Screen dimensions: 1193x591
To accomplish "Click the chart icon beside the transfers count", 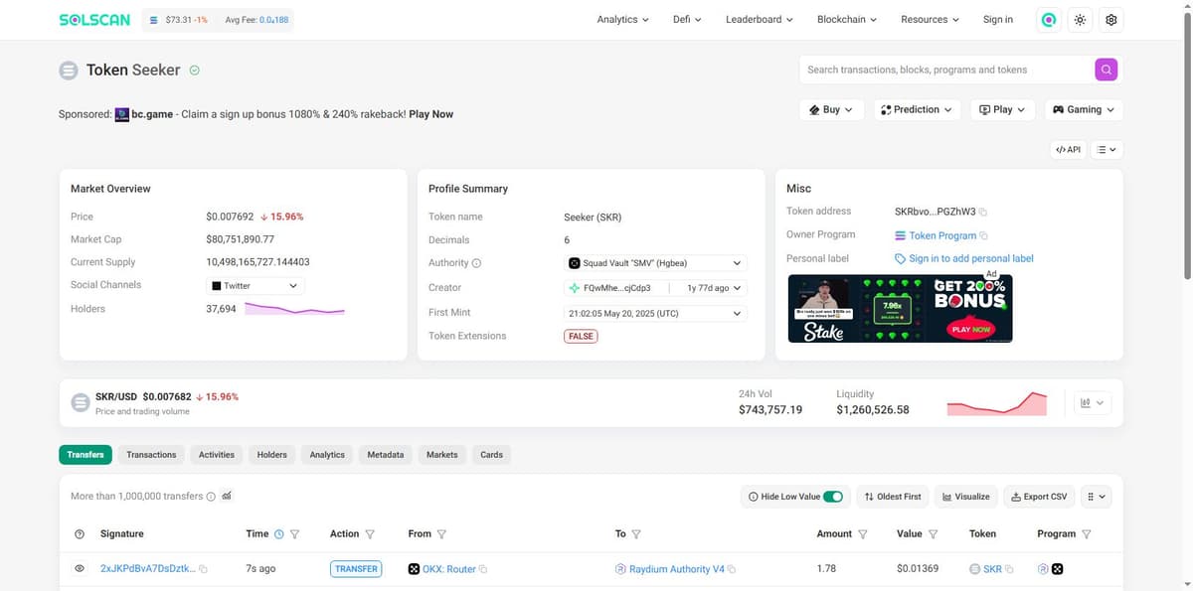I will [x=227, y=496].
